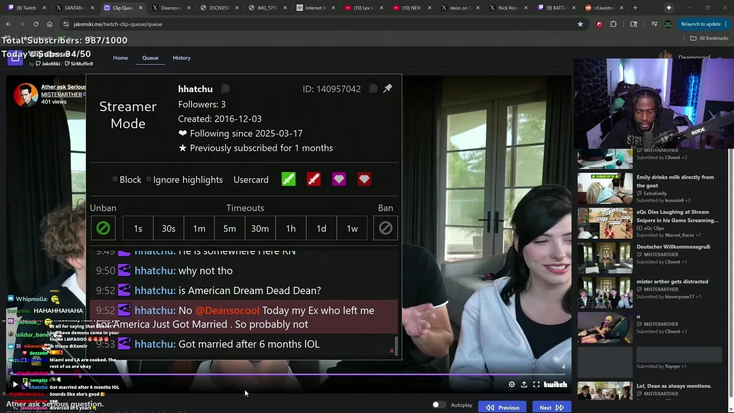View site information icon in address bar

(x=66, y=24)
